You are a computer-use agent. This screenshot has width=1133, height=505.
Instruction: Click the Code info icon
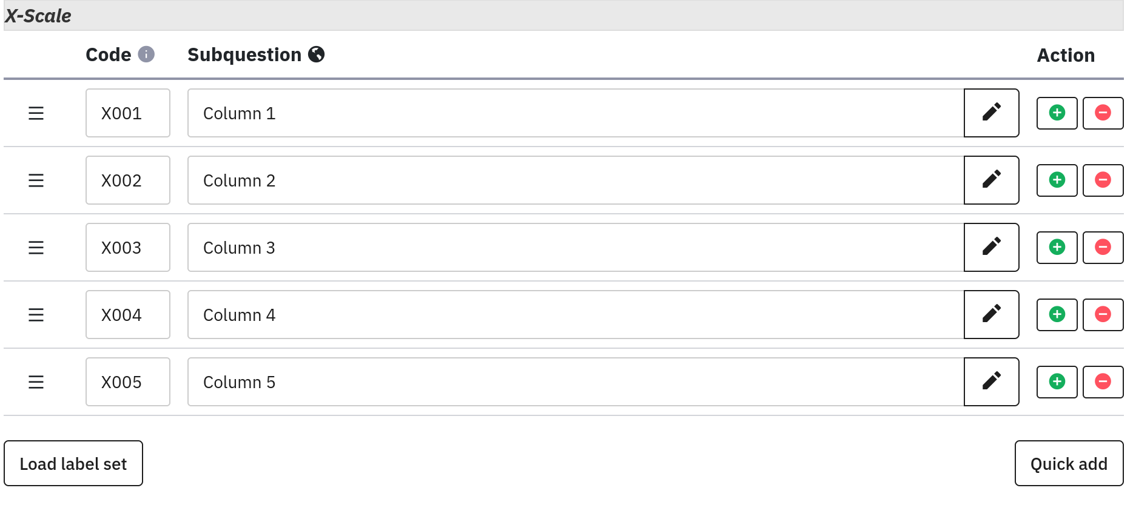[x=146, y=54]
